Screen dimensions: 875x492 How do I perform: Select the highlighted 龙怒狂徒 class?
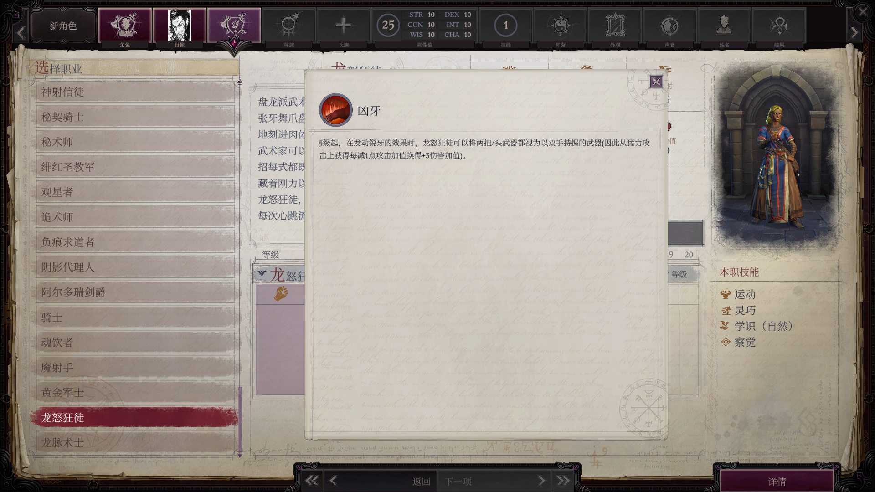pos(134,418)
